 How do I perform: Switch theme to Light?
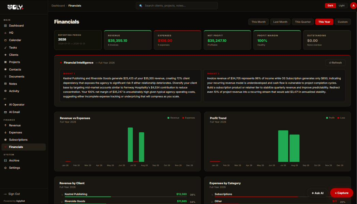342,6
